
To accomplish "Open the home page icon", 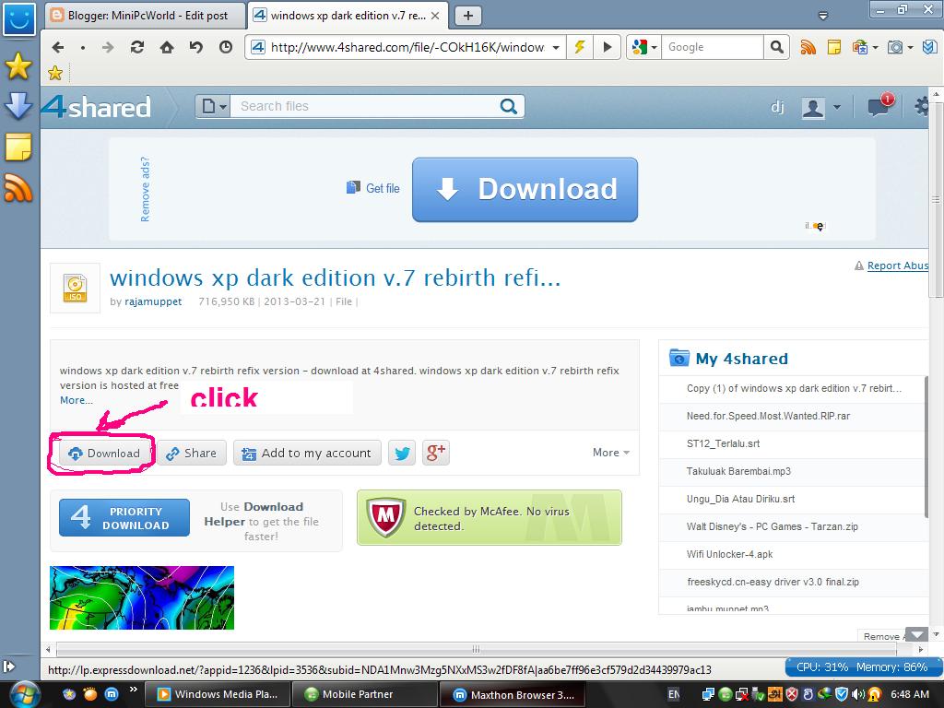I will tap(167, 47).
